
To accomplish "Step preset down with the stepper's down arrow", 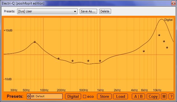I will 28,98.
